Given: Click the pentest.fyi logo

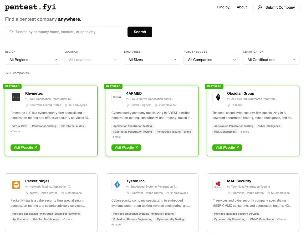Looking at the screenshot, I should tap(30, 7).
